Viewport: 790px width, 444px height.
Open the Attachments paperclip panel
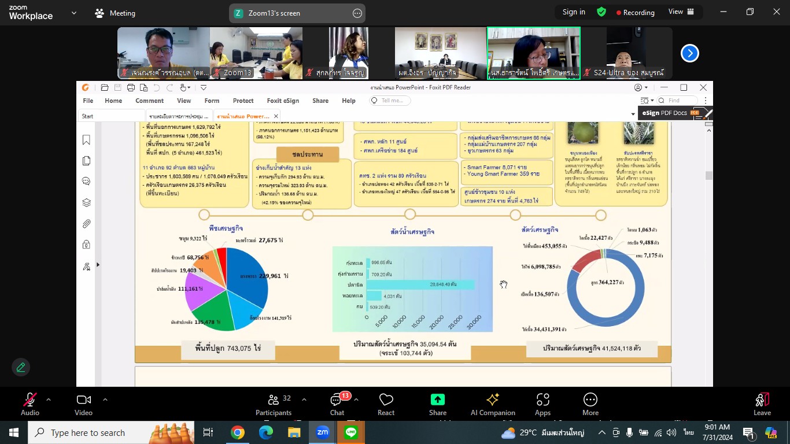click(86, 223)
